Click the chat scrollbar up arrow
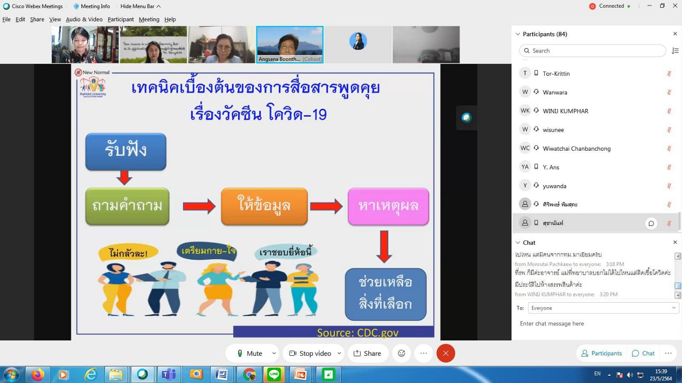Image resolution: width=682 pixels, height=383 pixels. (678, 256)
